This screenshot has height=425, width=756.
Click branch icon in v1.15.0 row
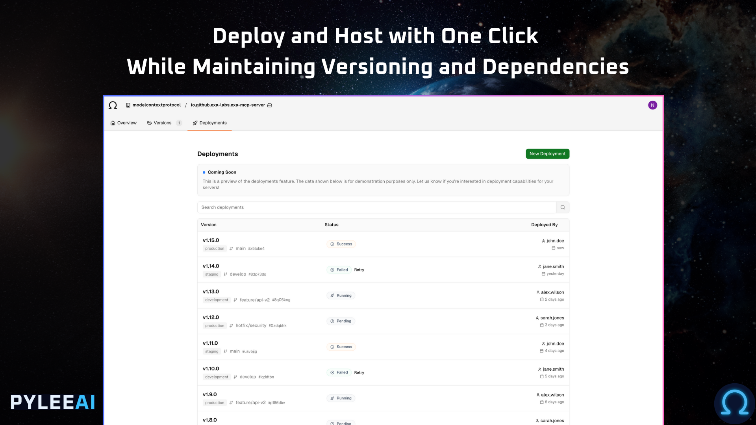[231, 249]
